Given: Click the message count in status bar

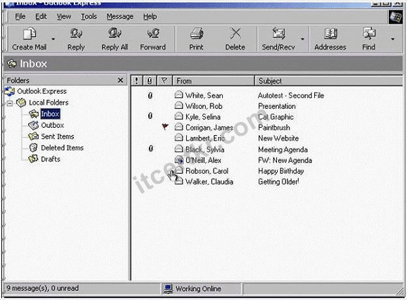Looking at the screenshot, I should [42, 288].
